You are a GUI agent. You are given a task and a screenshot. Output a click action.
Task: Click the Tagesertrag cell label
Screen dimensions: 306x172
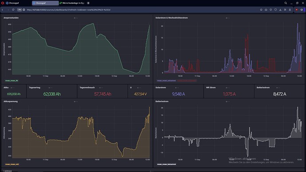35,88
